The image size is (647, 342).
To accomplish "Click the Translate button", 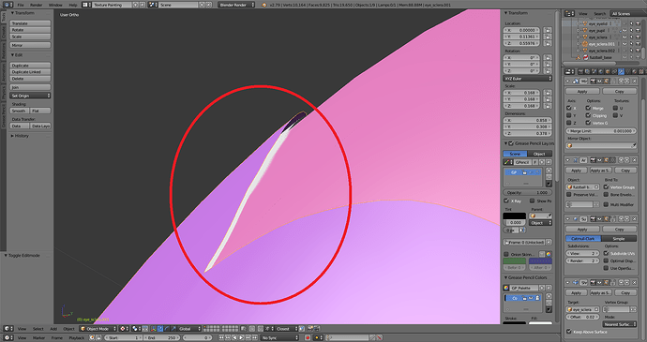I will tap(30, 23).
